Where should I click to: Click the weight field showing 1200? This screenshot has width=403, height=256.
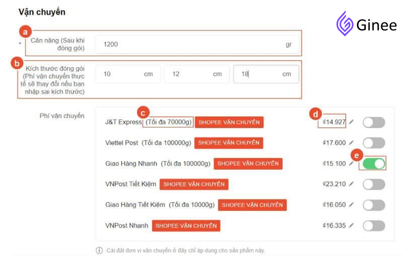tap(197, 44)
